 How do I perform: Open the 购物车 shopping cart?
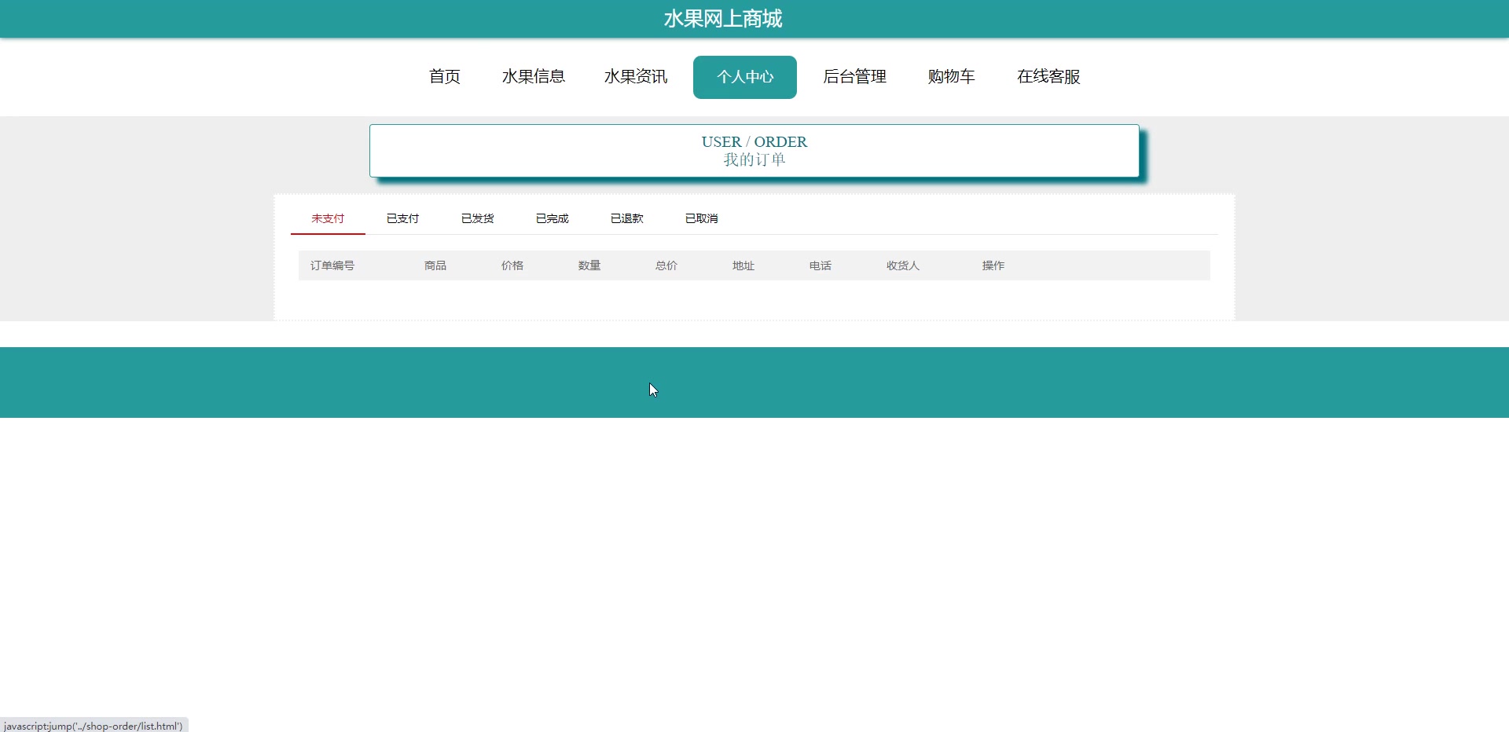[950, 77]
